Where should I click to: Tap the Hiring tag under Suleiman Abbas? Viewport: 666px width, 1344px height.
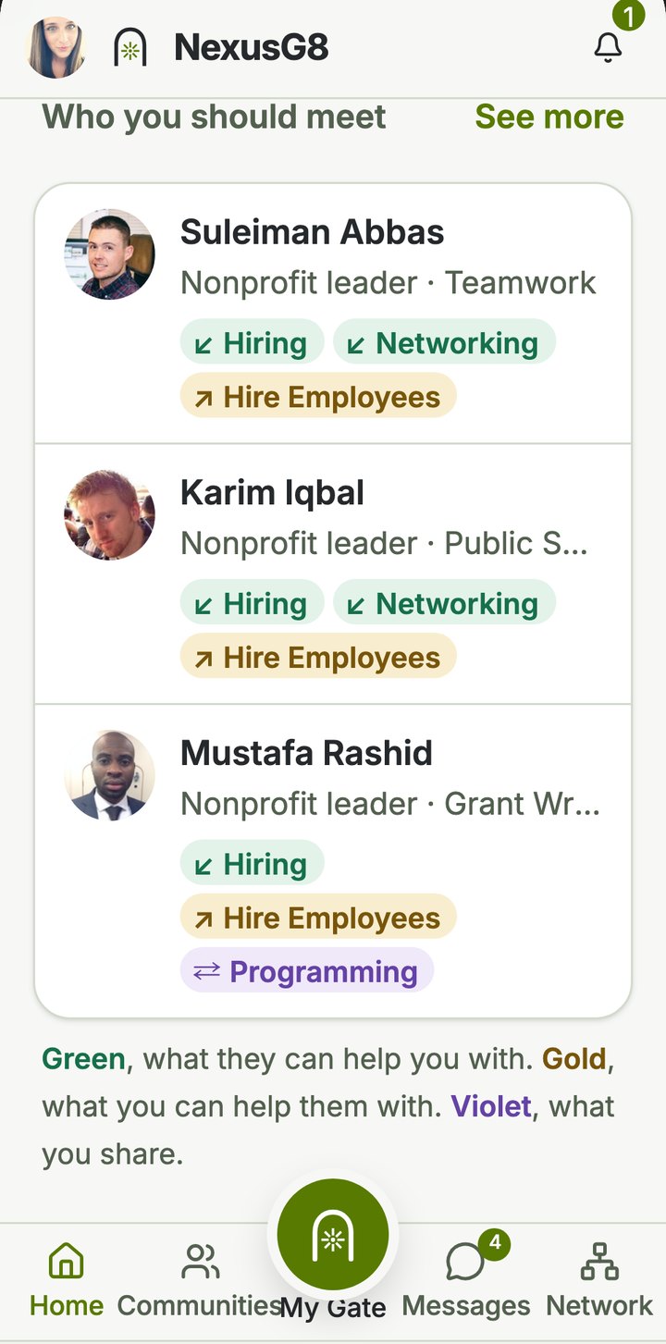[x=253, y=343]
